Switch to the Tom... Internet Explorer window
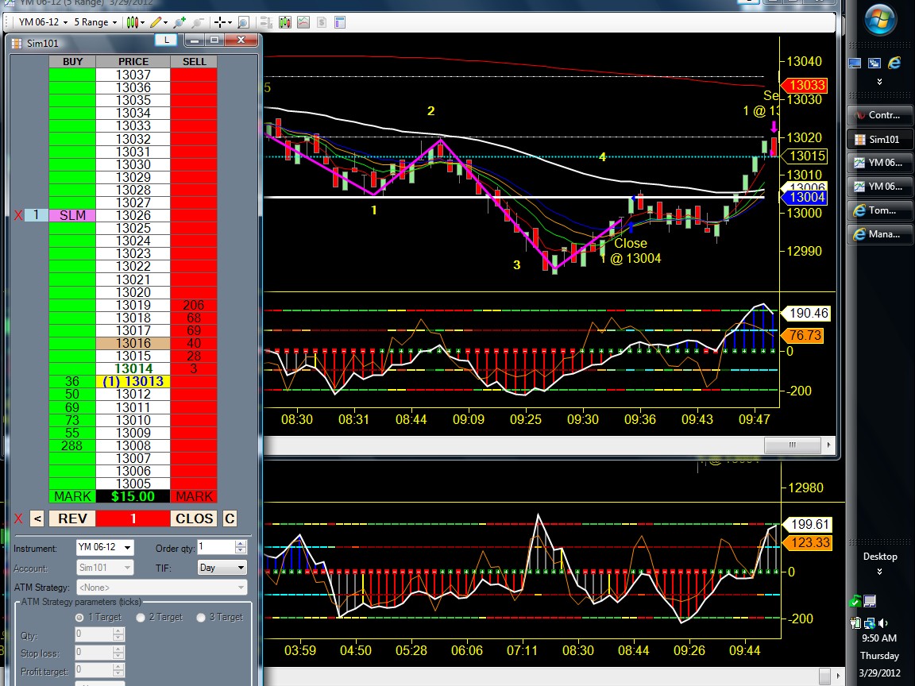Viewport: 915px width, 686px height. pos(879,210)
